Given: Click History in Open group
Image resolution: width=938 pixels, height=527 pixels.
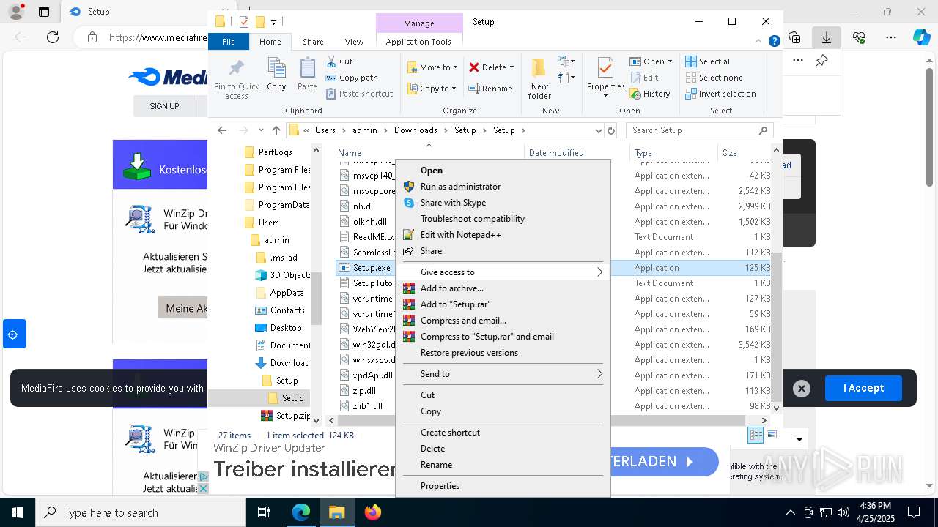Looking at the screenshot, I should pos(650,94).
